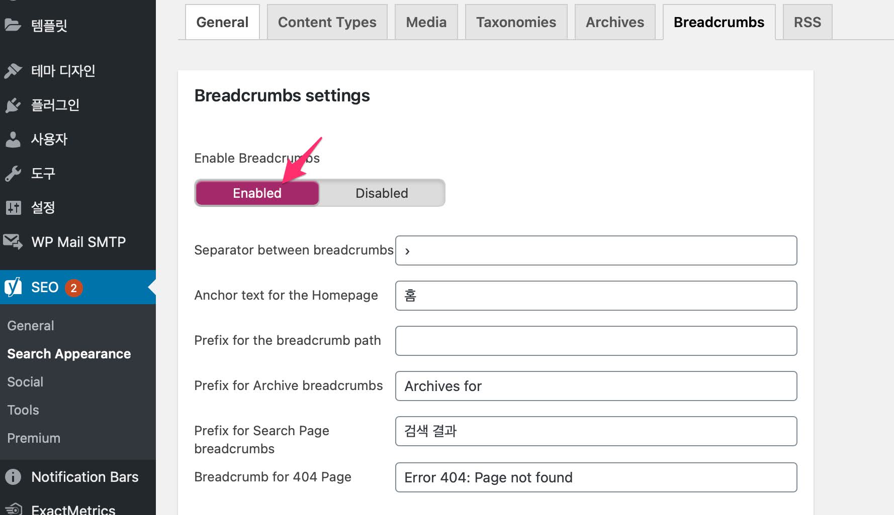
Task: Open tools via the wrench icon
Action: [13, 173]
